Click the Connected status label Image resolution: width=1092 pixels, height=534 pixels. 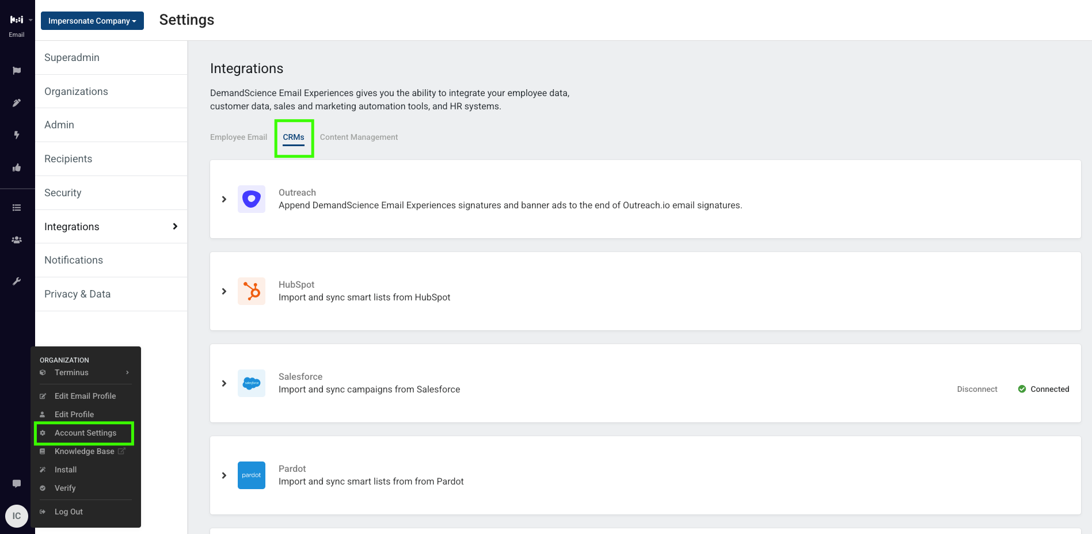tap(1049, 389)
